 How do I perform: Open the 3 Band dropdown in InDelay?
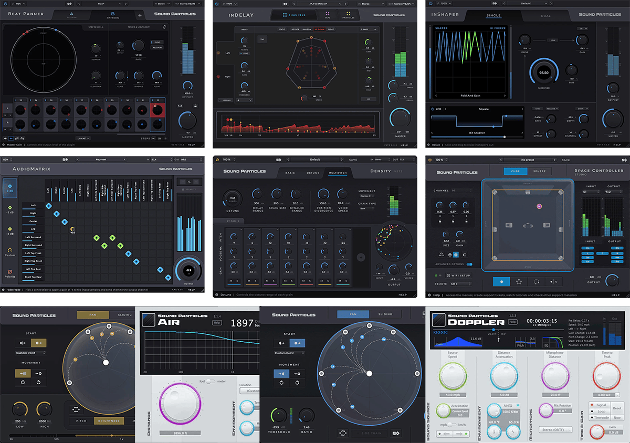pos(367,29)
